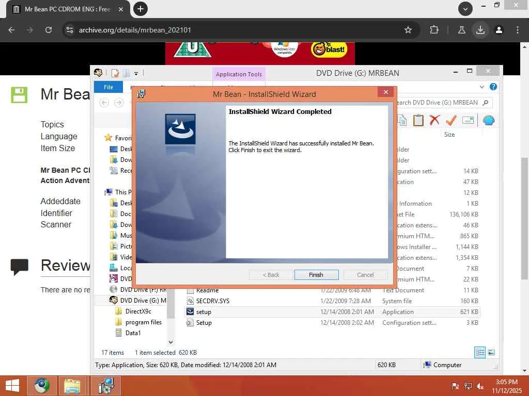Click the navigation pane scroll down arrow
This screenshot has width=529, height=396.
click(x=170, y=342)
